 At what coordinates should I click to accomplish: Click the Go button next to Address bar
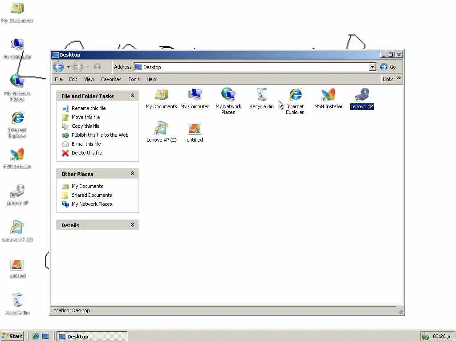(x=388, y=67)
